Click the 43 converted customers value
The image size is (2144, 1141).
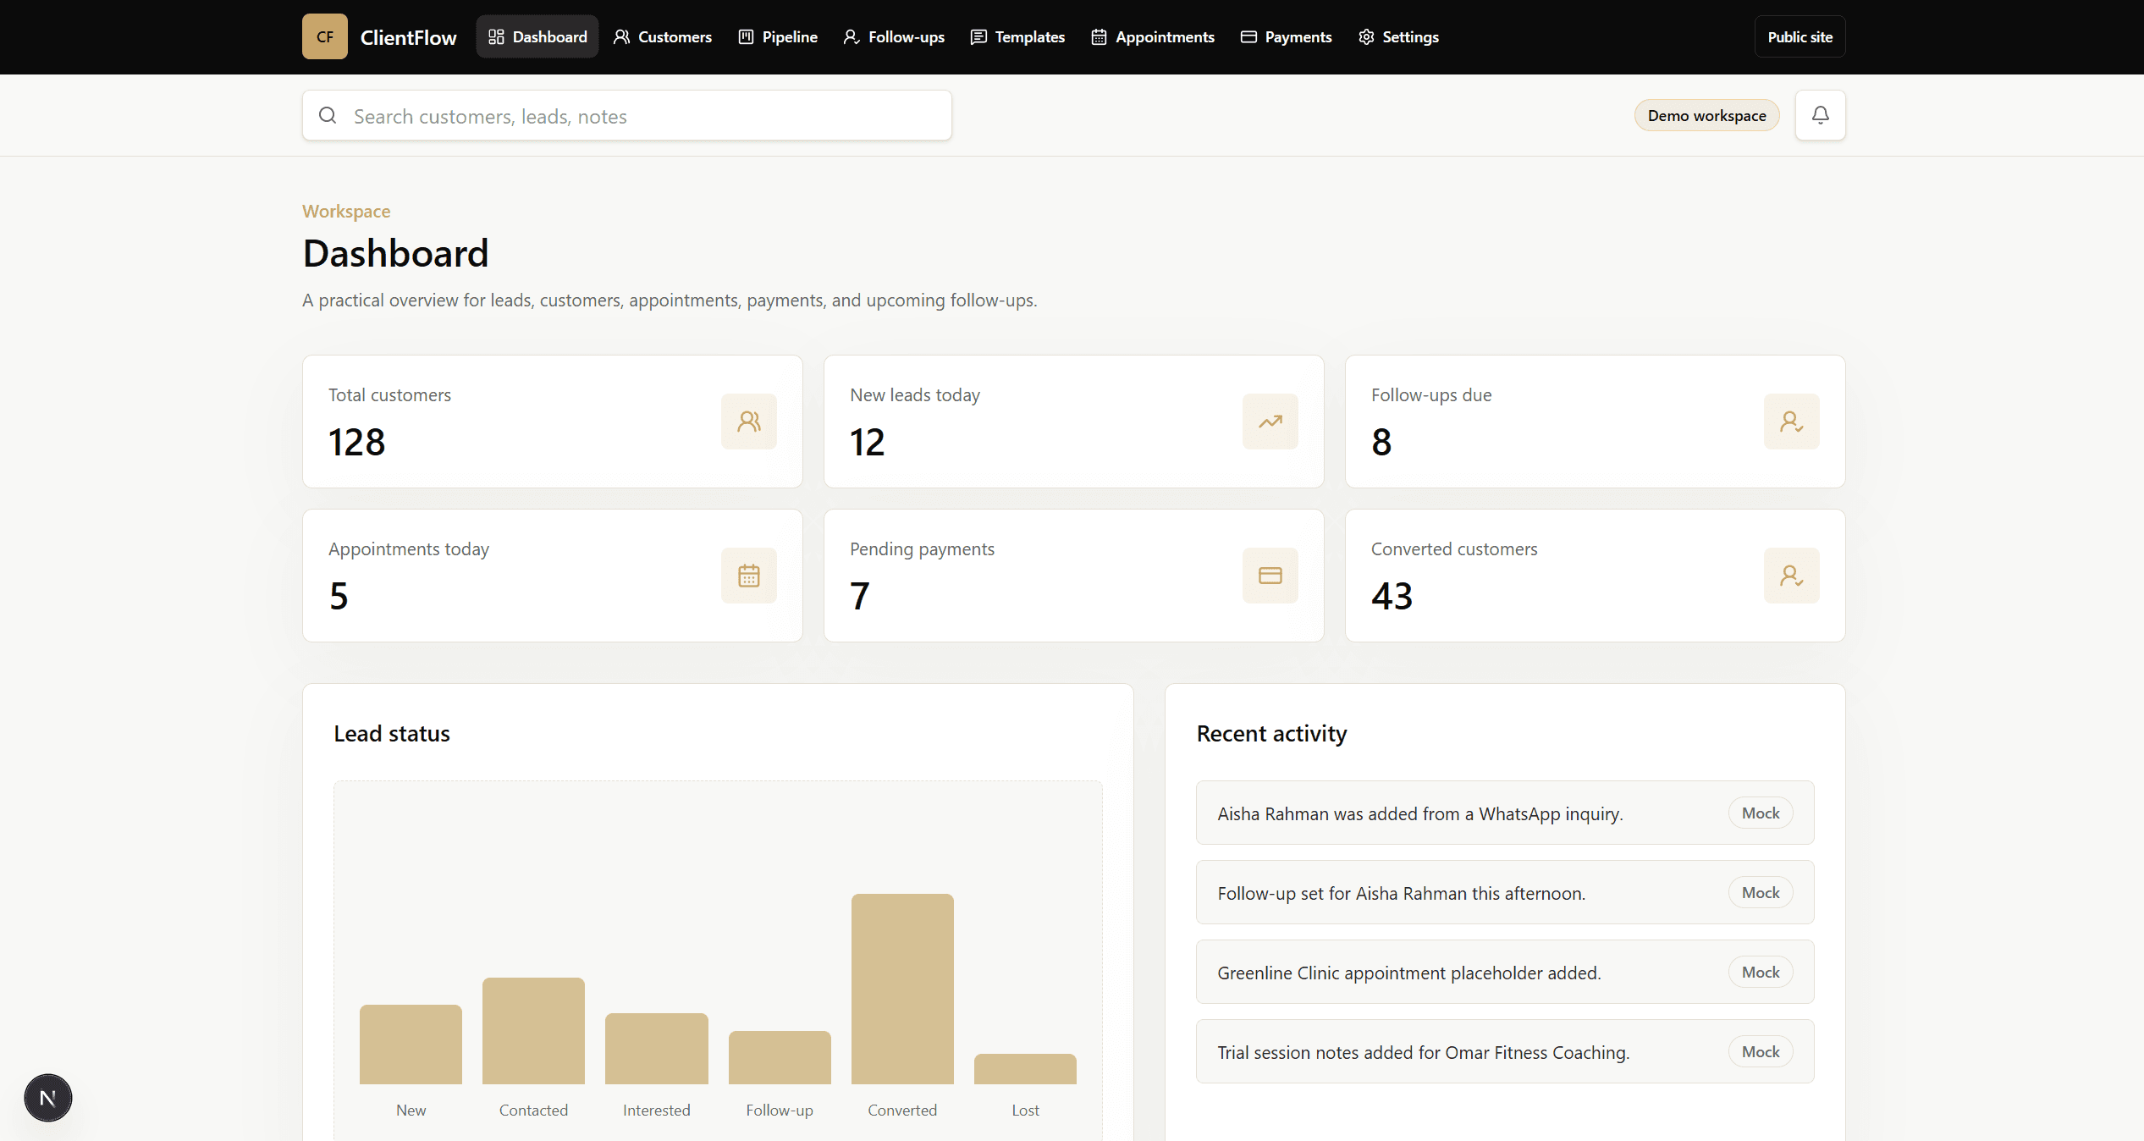1392,596
